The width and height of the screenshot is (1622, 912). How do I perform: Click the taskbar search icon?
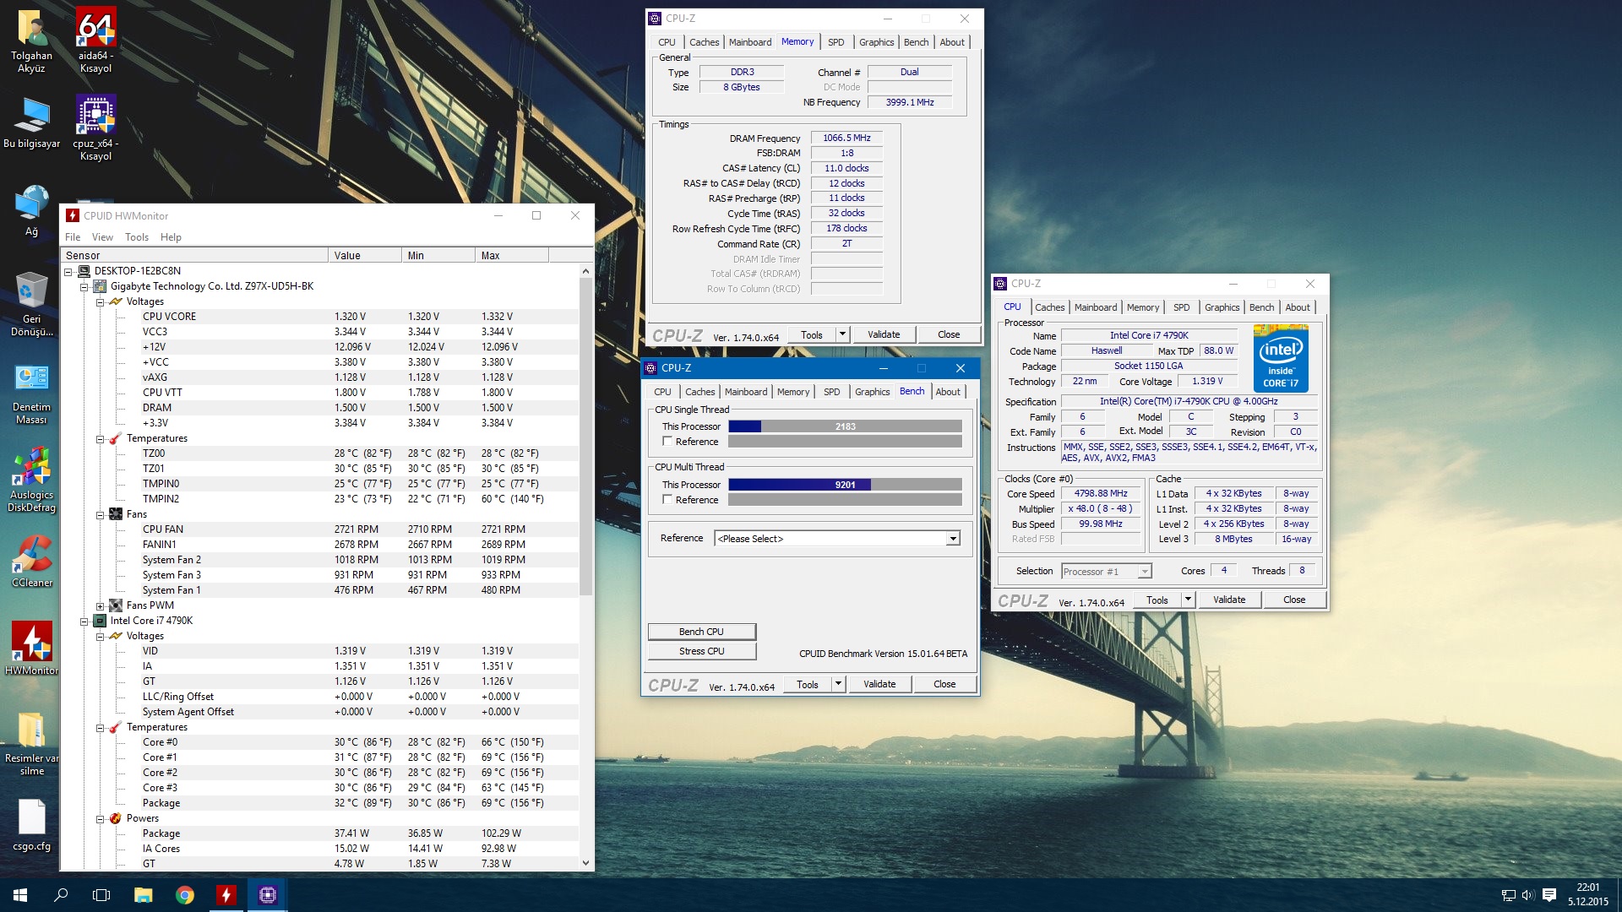coord(61,895)
